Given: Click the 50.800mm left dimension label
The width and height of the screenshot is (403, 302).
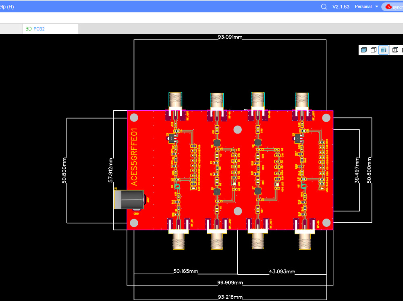Looking at the screenshot, I should point(64,170).
